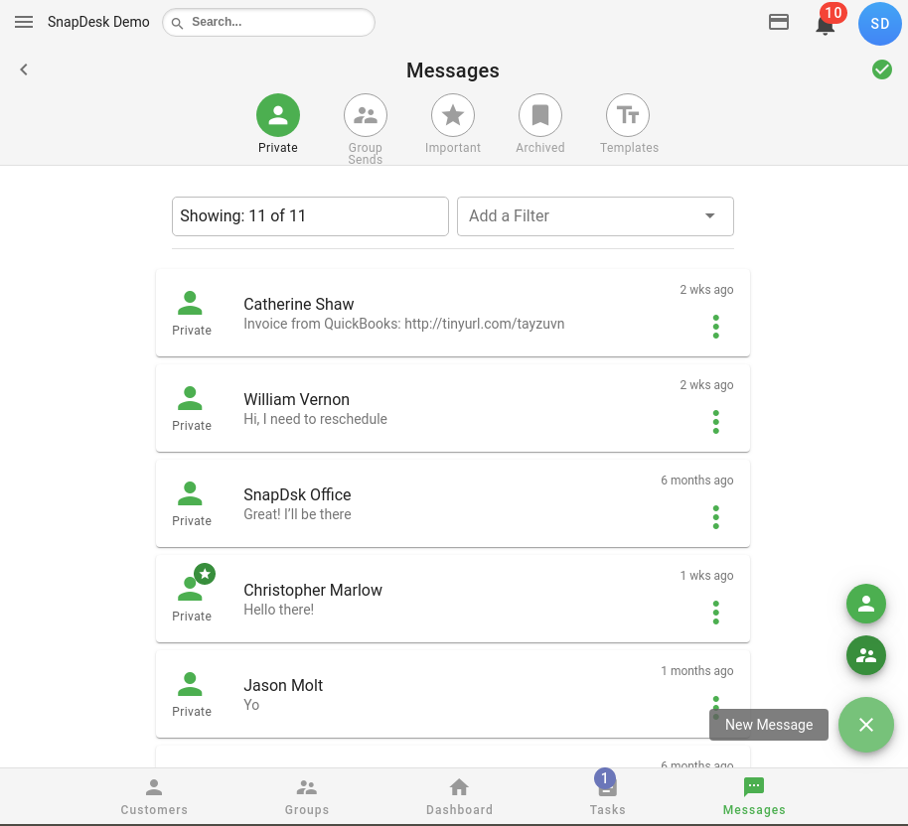Close the New Message floating menu
908x826 pixels.
pyautogui.click(x=865, y=725)
